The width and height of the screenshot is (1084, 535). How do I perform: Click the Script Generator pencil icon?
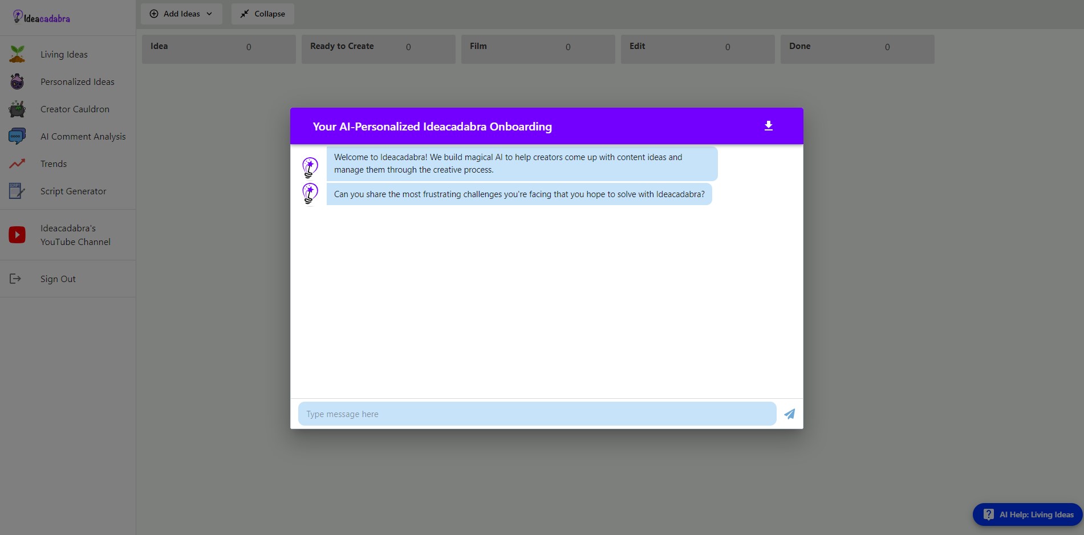(x=17, y=191)
